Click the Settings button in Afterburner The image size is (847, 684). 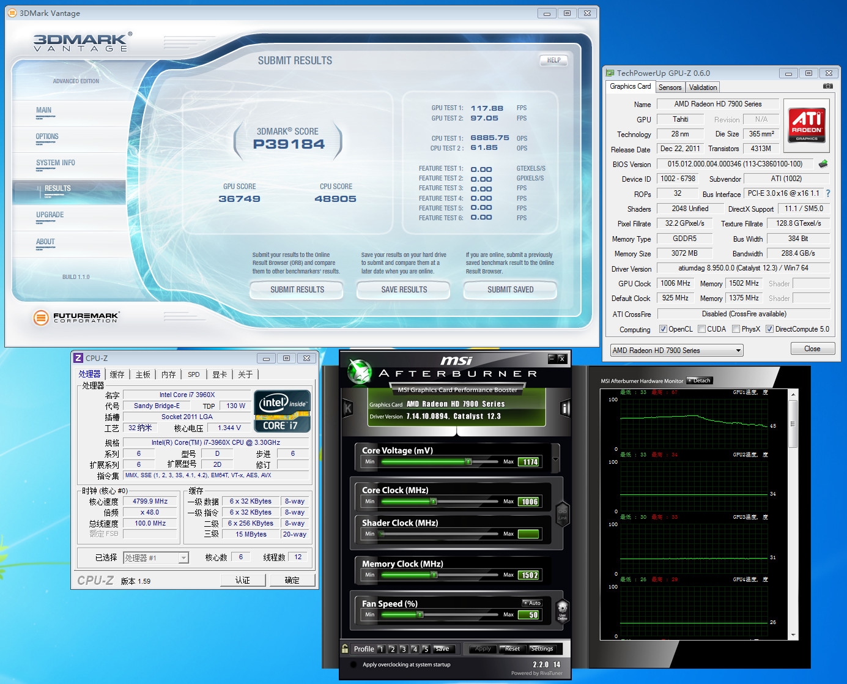click(x=541, y=649)
